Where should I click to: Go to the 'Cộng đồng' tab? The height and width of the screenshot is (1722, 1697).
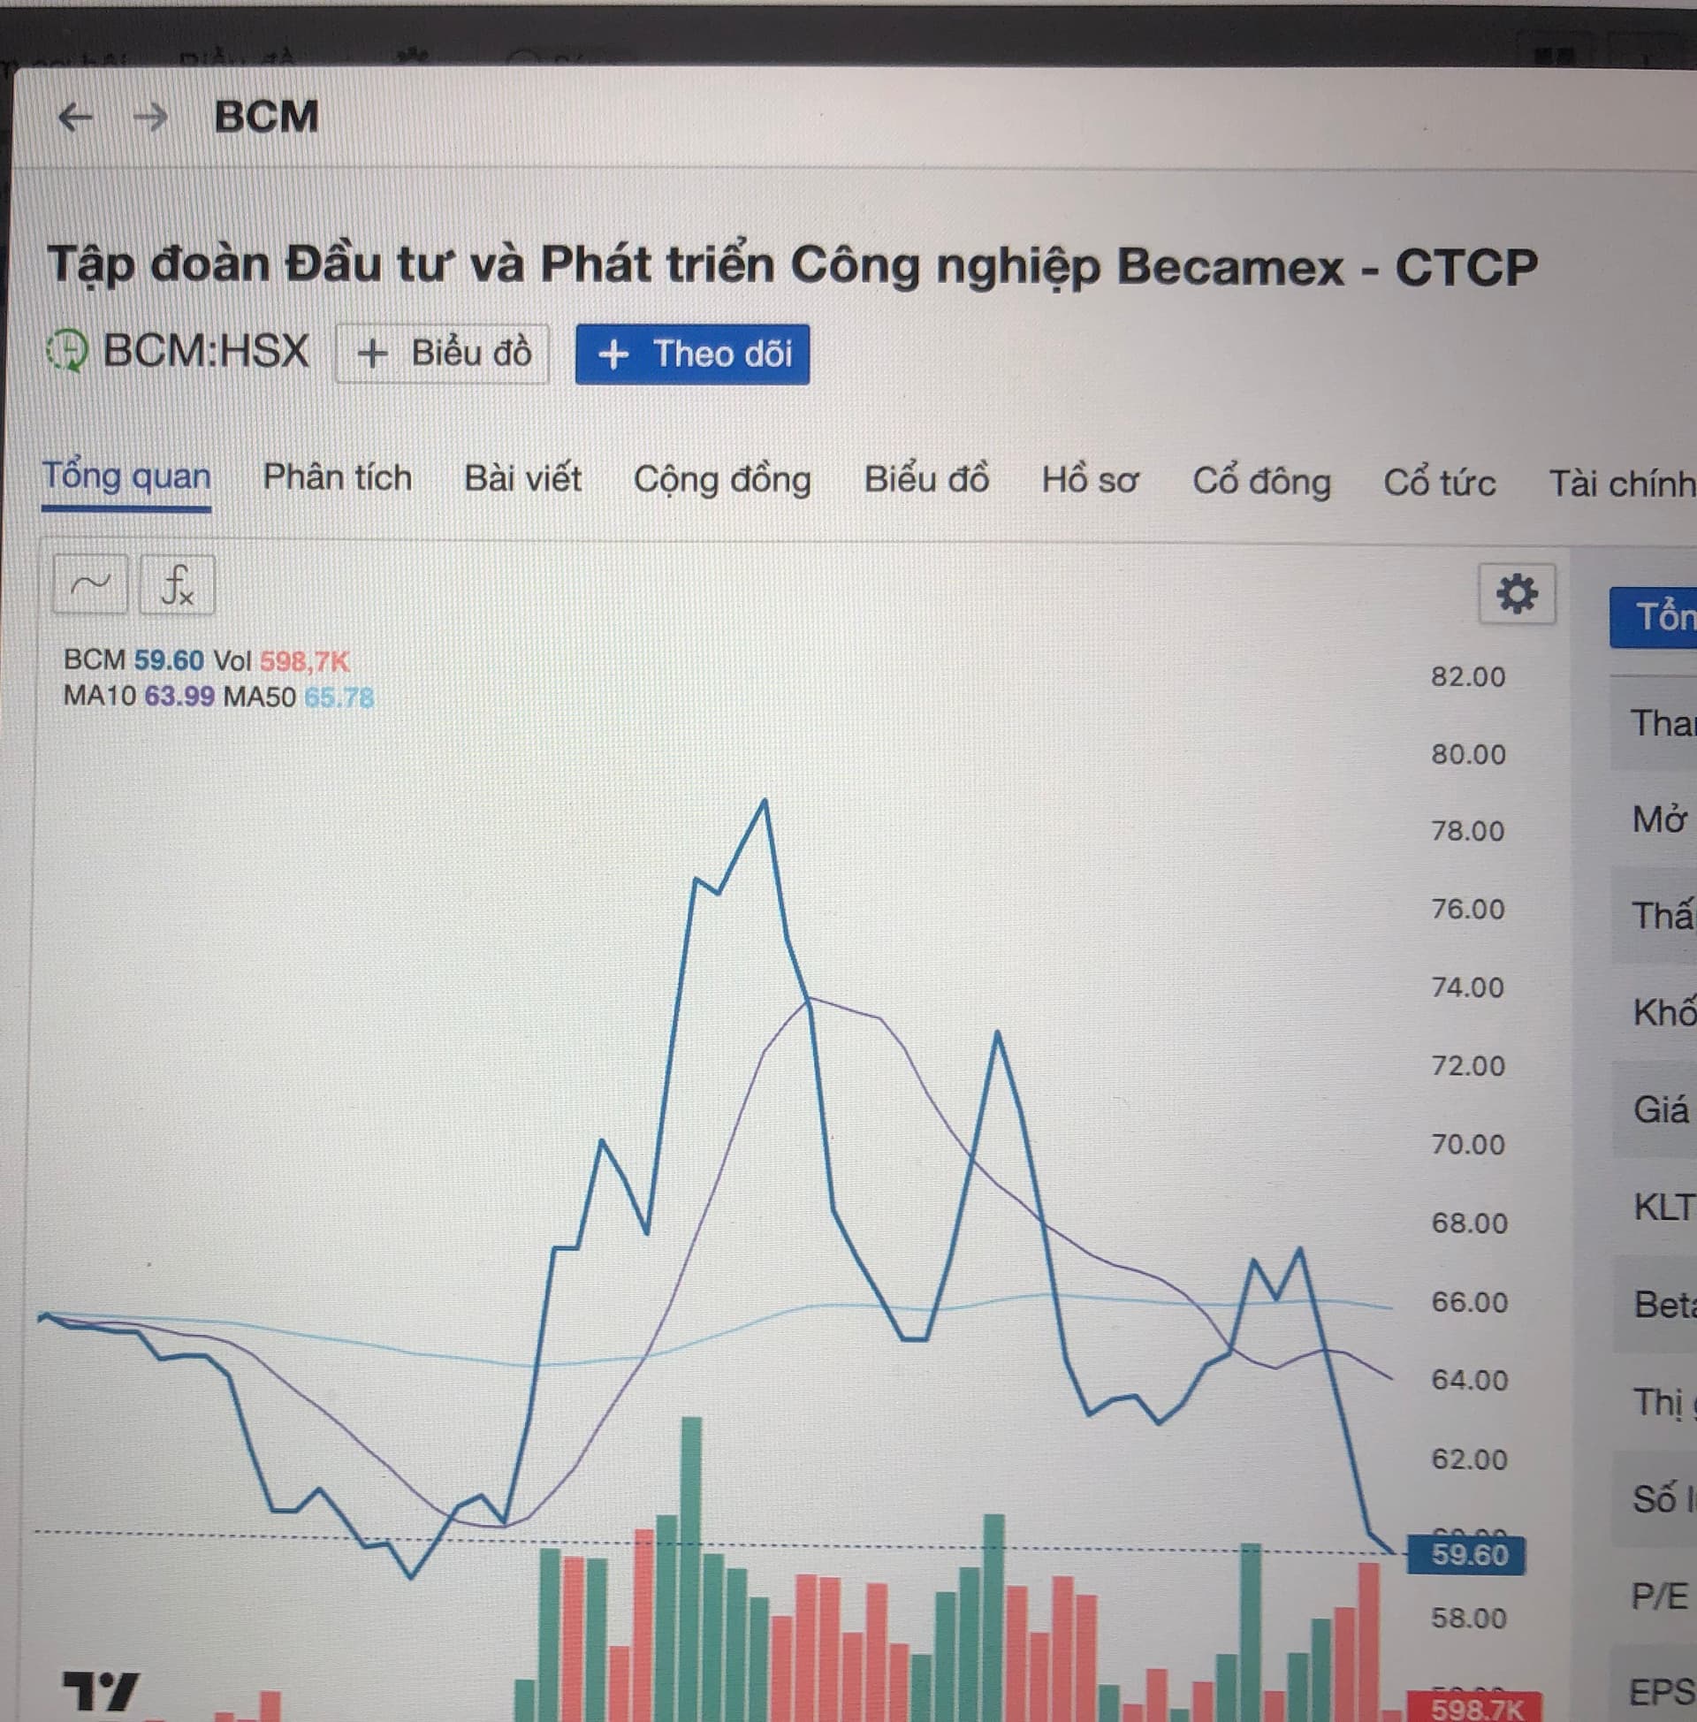722,480
